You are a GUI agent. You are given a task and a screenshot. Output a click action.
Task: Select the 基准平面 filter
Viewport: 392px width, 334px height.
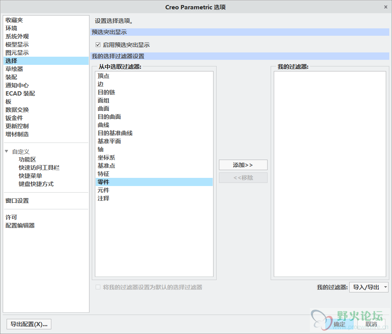154,141
